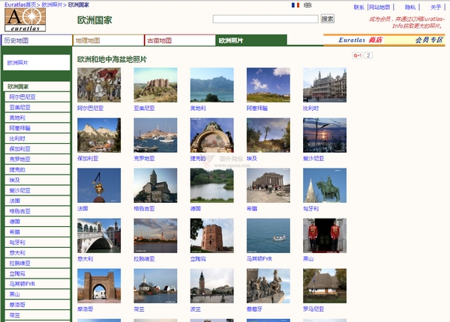The width and height of the screenshot is (450, 322).
Task: Open the Greece Parthenon thumbnail
Action: point(268,186)
